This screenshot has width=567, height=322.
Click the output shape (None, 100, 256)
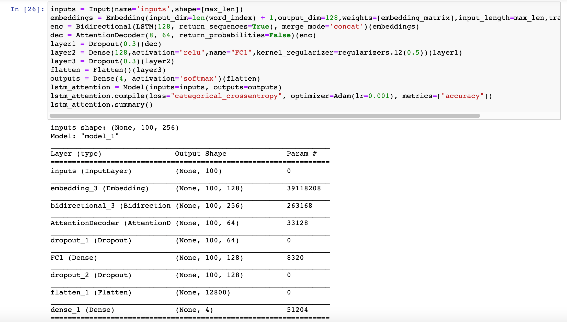209,206
